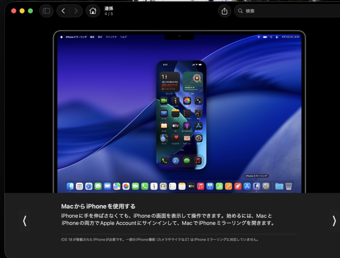Click the Apple TV icon in the Mac Dock
Image resolution: width=340 pixels, height=258 pixels.
(191, 186)
